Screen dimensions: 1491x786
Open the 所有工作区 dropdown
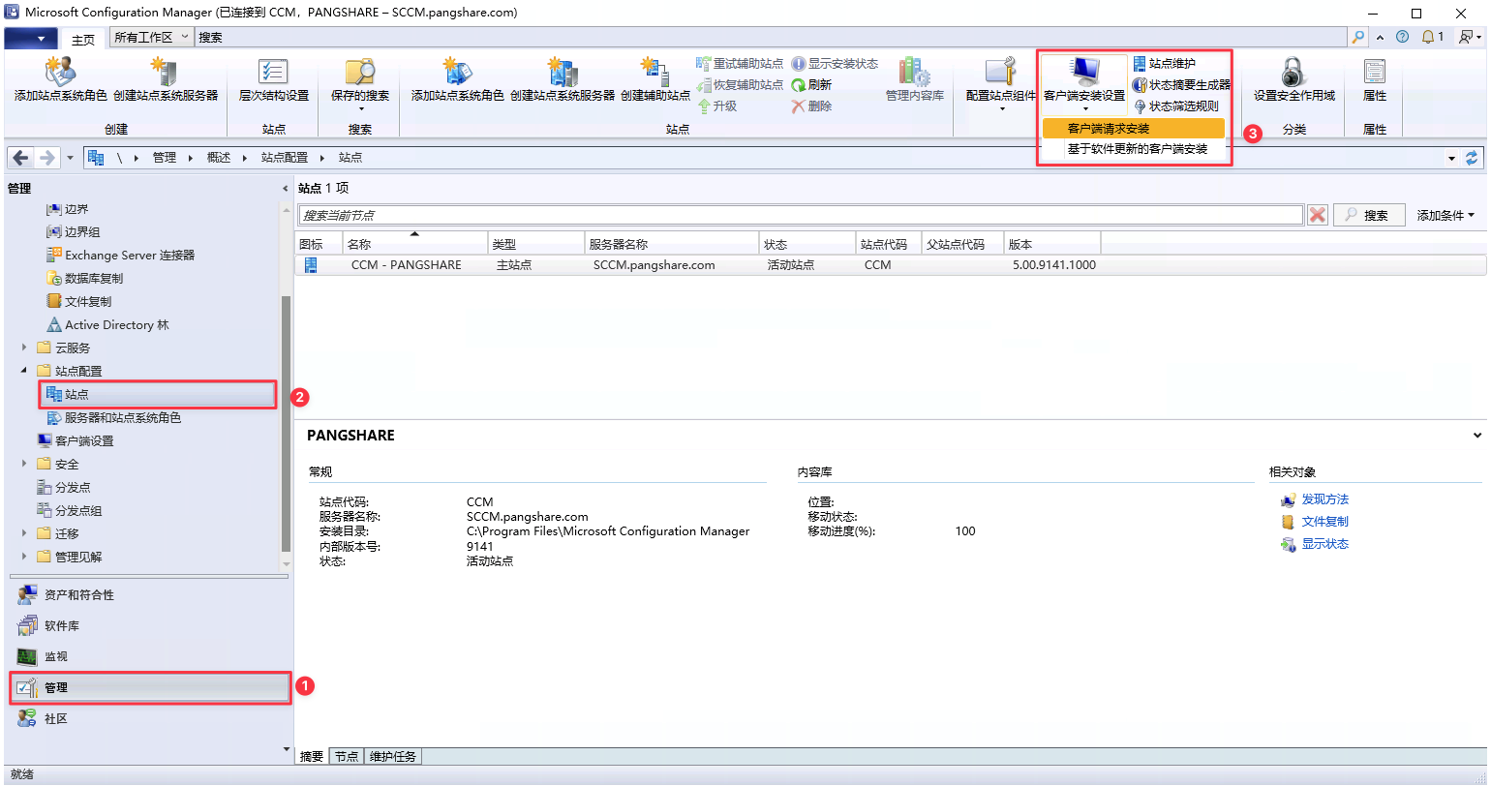point(150,37)
